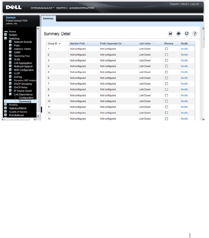Select Multicast Support tree item

[23, 66]
